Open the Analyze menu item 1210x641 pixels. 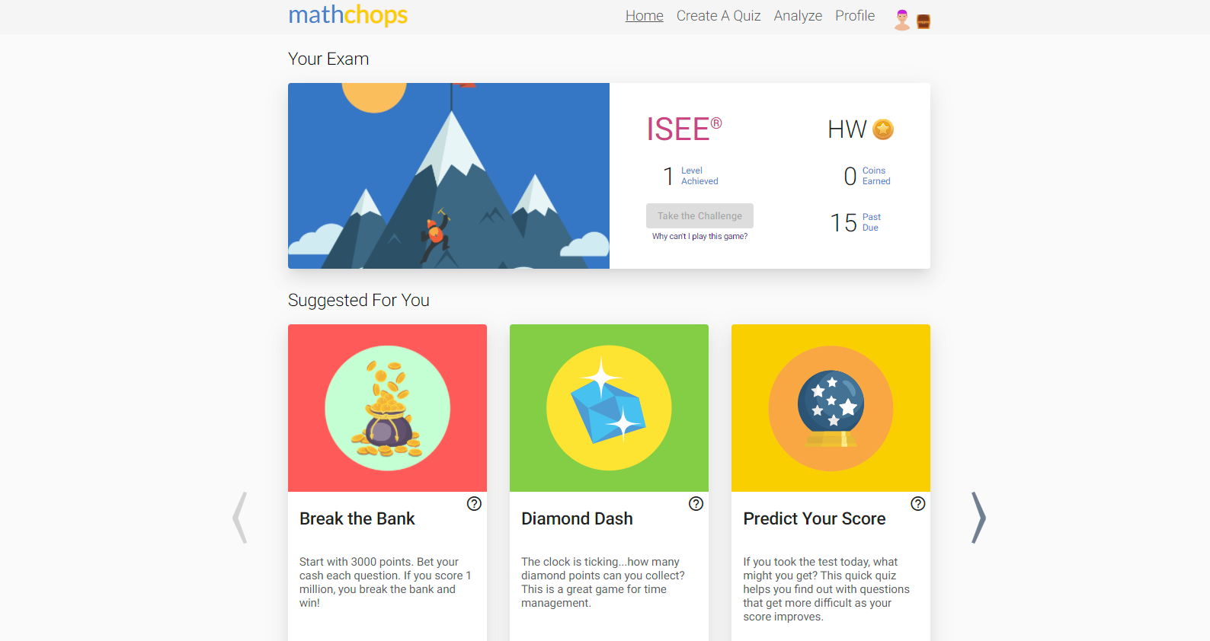(x=798, y=16)
